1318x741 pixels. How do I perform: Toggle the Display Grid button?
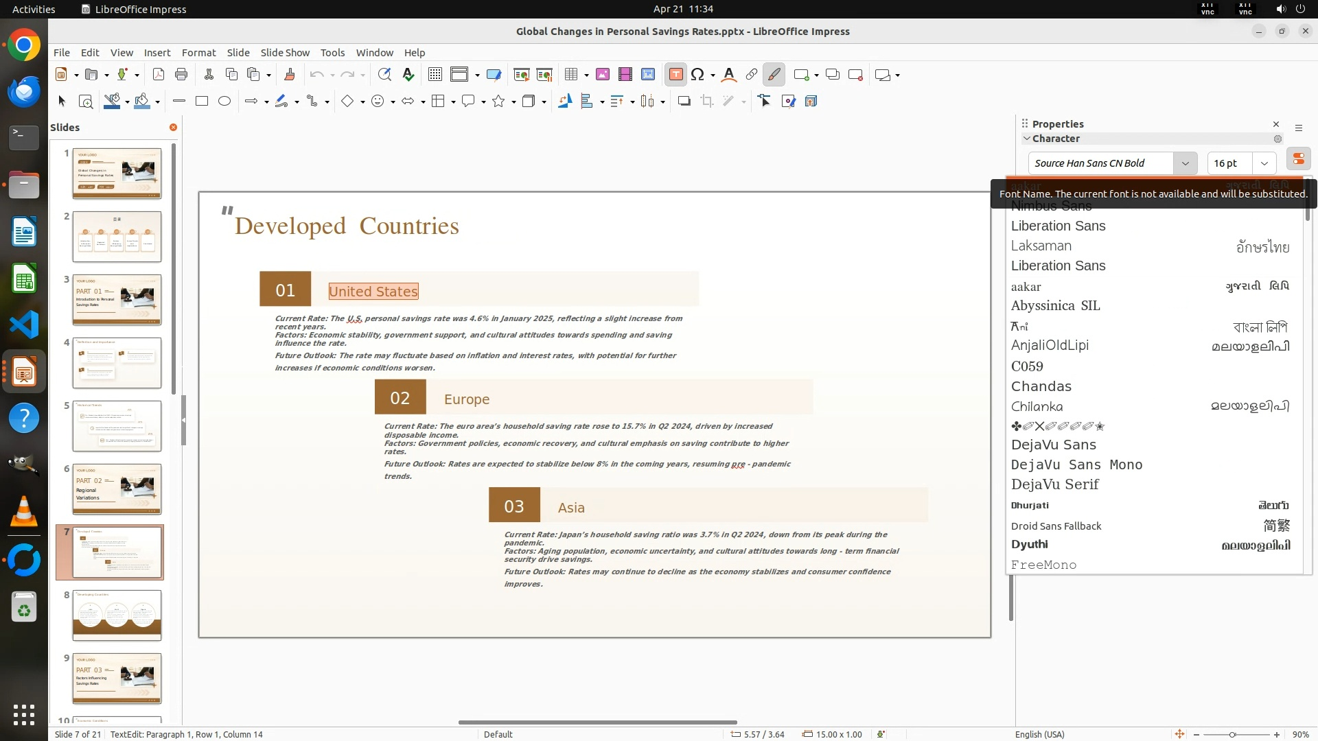[435, 75]
